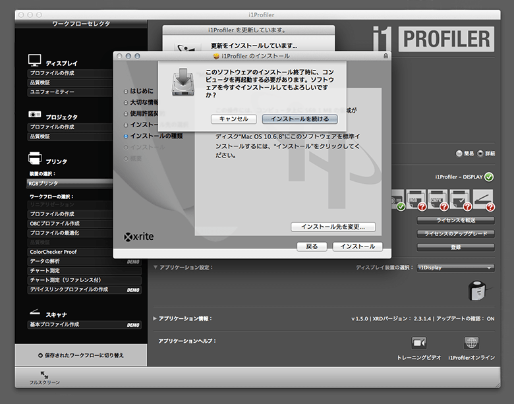Click キャンセル in the restart confirmation sheet
The height and width of the screenshot is (404, 514).
coord(234,119)
